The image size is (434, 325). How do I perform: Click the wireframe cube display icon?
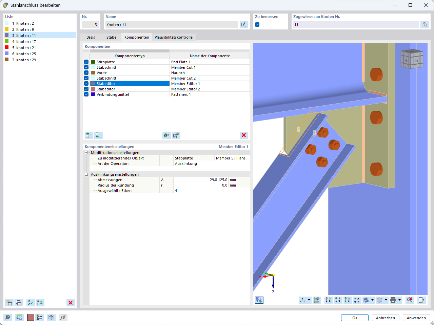point(380,300)
